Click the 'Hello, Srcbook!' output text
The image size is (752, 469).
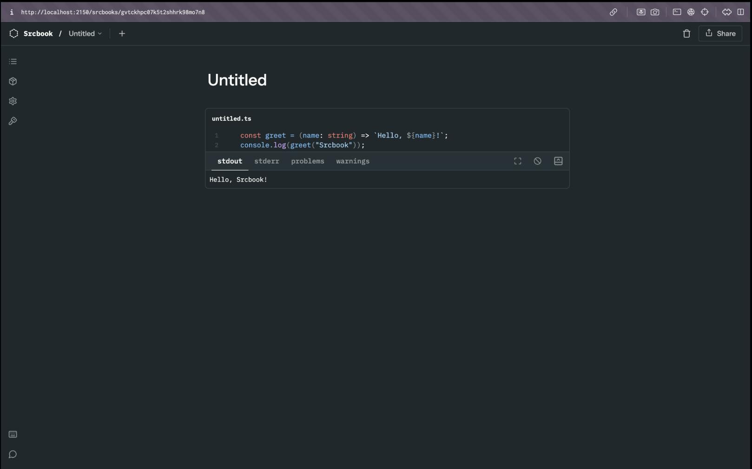(238, 180)
